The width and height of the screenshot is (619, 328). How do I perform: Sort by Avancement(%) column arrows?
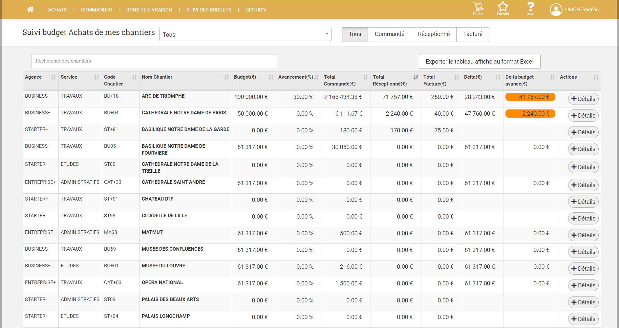coord(316,77)
